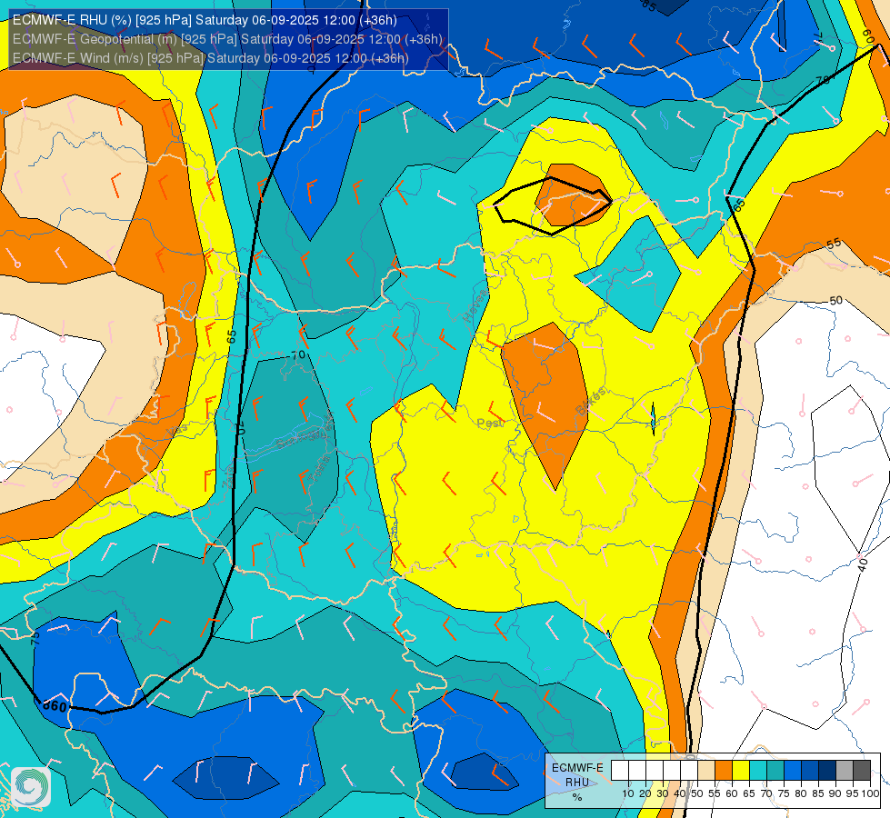Click the legend tick label '95'

tap(853, 793)
